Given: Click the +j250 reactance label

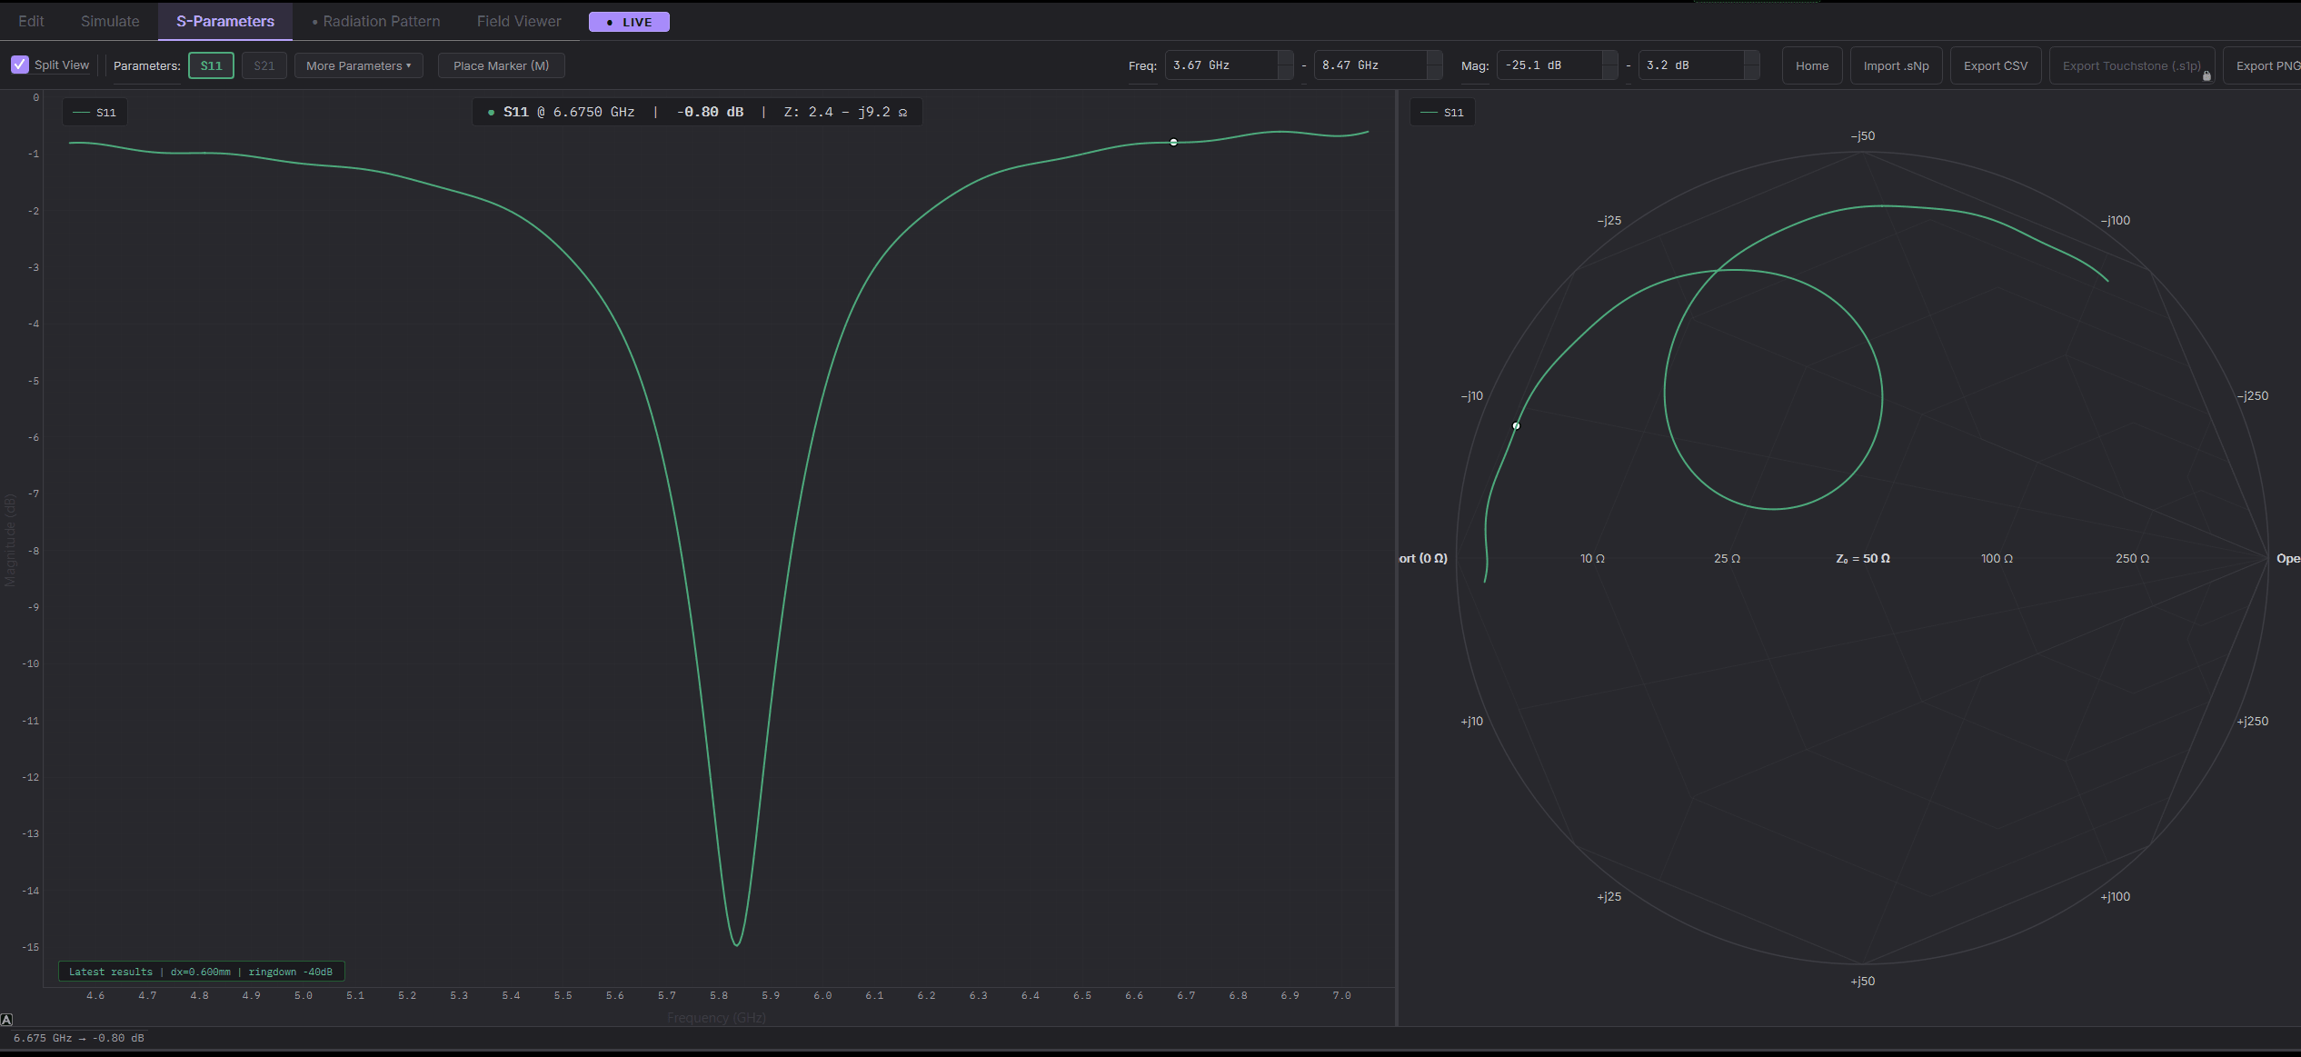Looking at the screenshot, I should 2252,721.
